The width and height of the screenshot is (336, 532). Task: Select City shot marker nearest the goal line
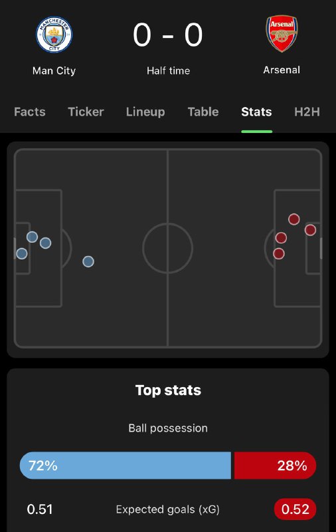click(22, 253)
